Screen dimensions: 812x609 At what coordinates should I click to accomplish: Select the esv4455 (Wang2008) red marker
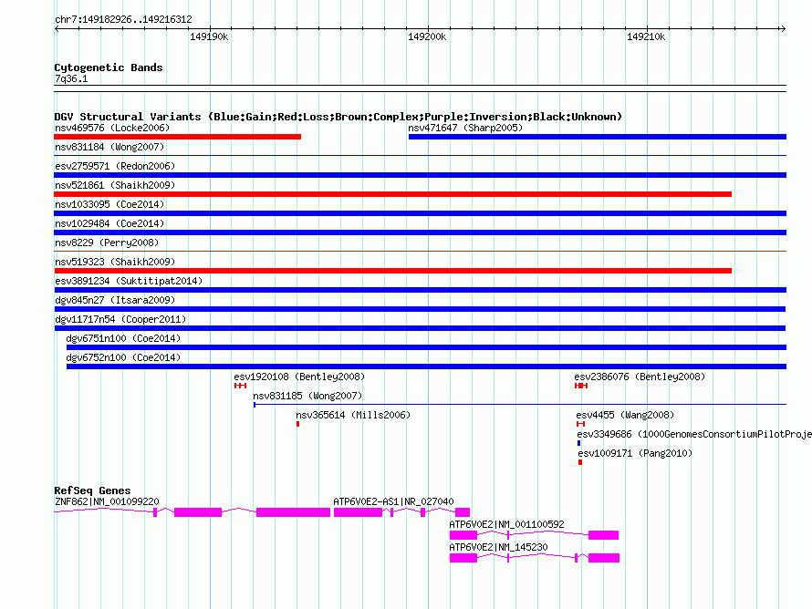(580, 424)
